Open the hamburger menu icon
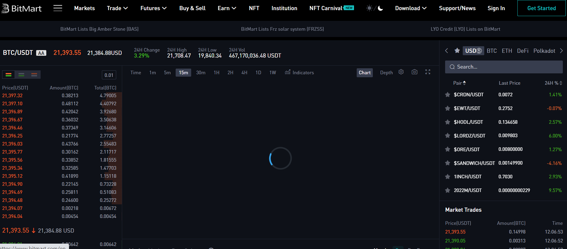This screenshot has height=249, width=567. (x=58, y=8)
